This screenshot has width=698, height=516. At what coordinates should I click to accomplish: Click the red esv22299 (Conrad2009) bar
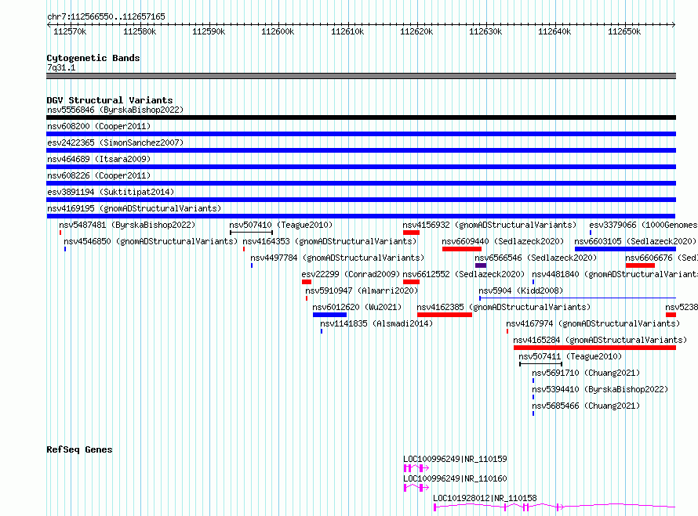coord(307,282)
